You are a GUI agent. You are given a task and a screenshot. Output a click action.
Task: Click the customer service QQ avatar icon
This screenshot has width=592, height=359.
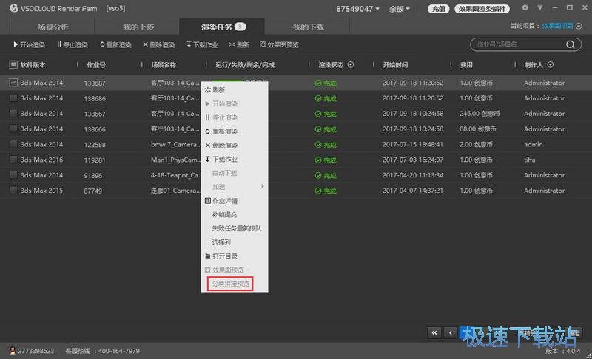[12, 351]
